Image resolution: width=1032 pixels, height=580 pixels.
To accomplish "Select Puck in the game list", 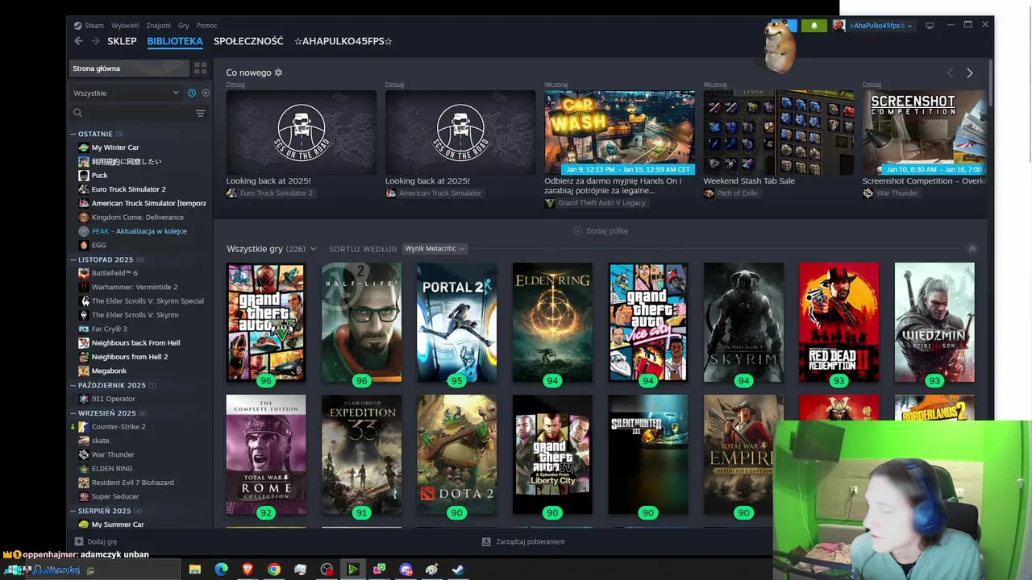I will coord(99,175).
